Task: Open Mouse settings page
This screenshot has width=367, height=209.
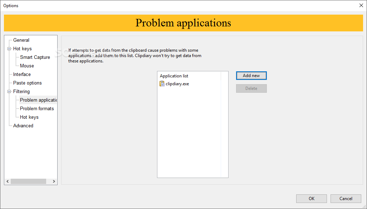Action: click(27, 66)
